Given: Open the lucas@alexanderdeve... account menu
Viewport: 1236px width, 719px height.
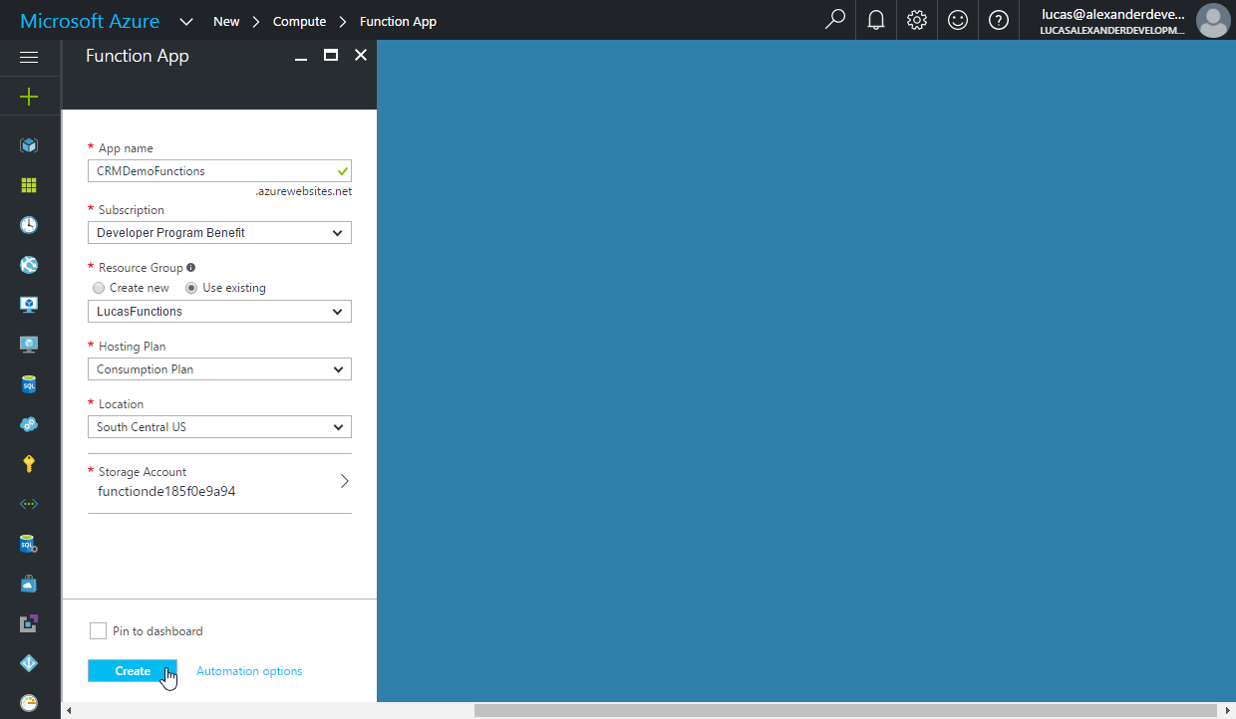Looking at the screenshot, I should 1113,20.
